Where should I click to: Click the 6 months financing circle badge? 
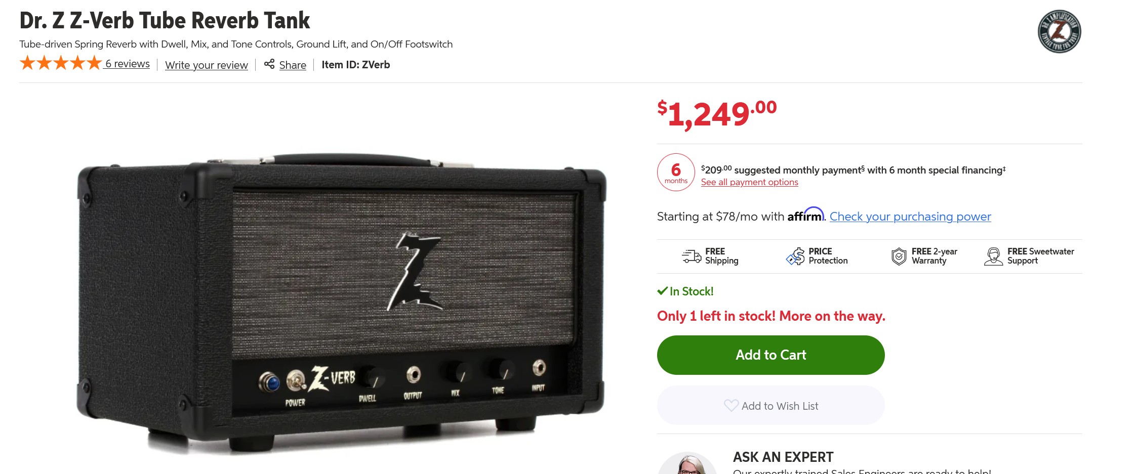coord(676,173)
